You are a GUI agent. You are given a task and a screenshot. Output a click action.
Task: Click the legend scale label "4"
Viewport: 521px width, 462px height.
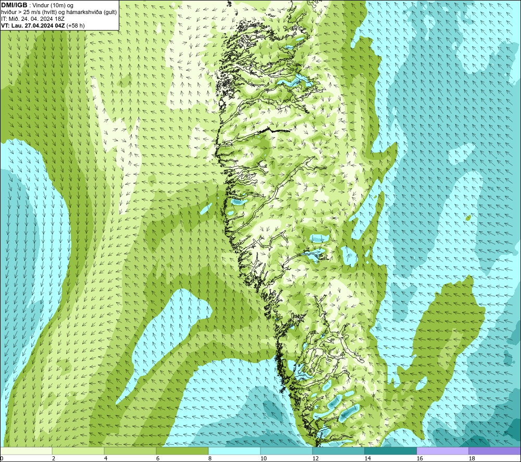(x=106, y=458)
